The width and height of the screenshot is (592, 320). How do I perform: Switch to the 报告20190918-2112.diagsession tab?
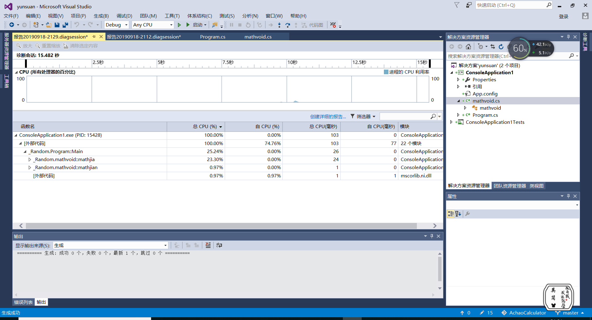tap(144, 37)
